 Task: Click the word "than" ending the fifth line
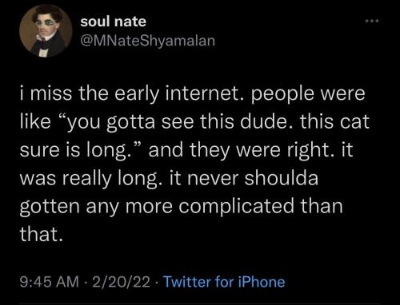(322, 206)
